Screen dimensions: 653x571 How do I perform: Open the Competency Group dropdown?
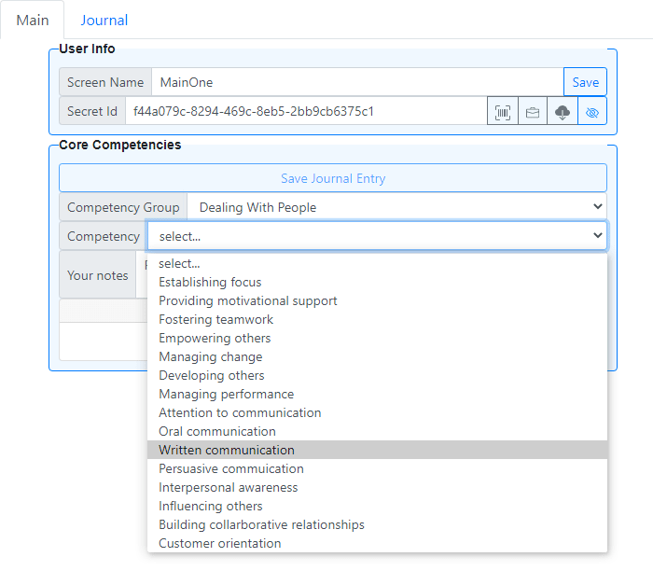tap(396, 207)
